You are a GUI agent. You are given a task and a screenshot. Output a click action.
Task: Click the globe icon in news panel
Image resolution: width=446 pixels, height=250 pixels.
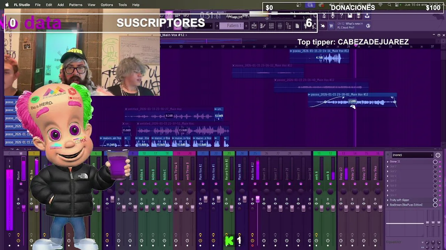click(x=368, y=26)
